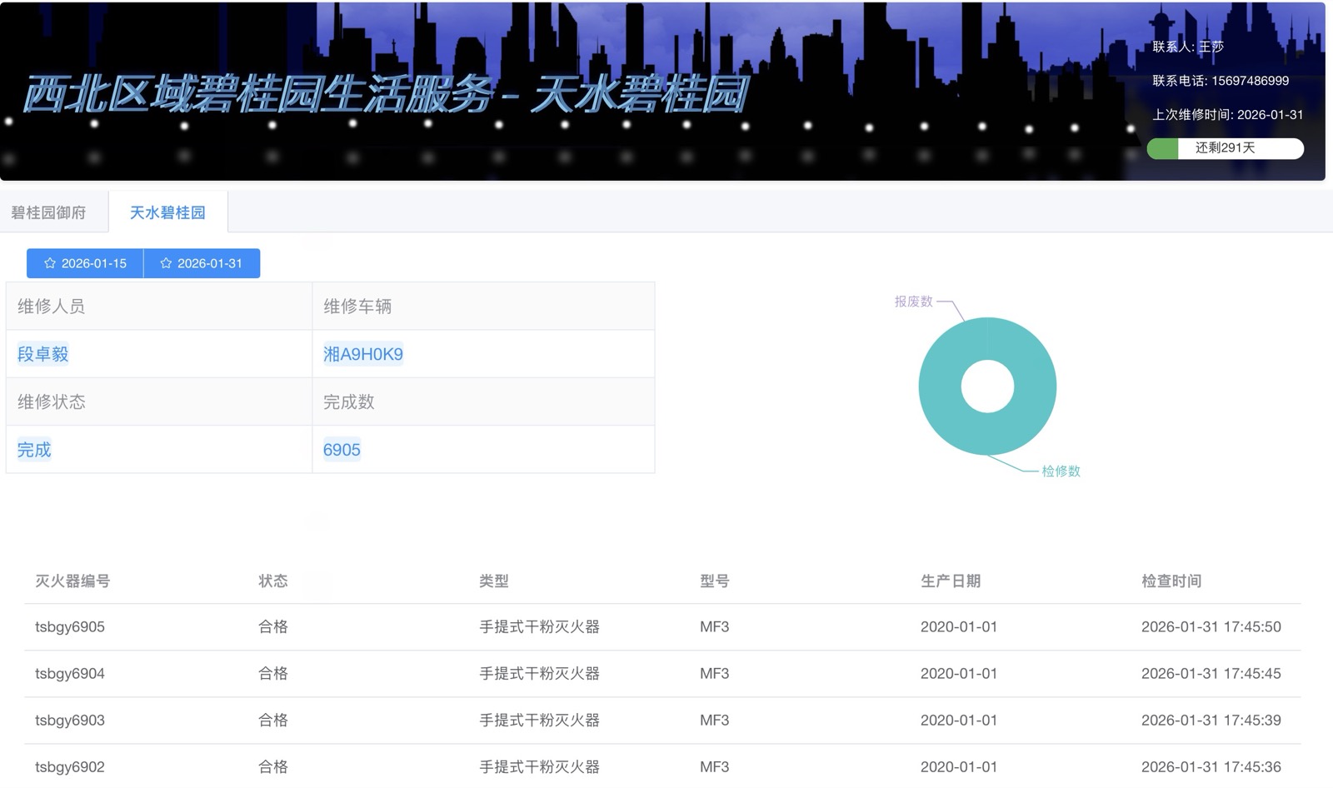1333x788 pixels.
Task: Click the 灭火器编号 column header
Action: pos(72,581)
